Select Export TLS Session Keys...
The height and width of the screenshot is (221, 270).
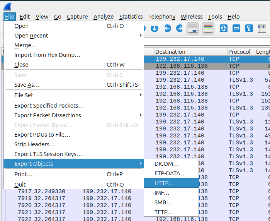[x=74, y=154]
